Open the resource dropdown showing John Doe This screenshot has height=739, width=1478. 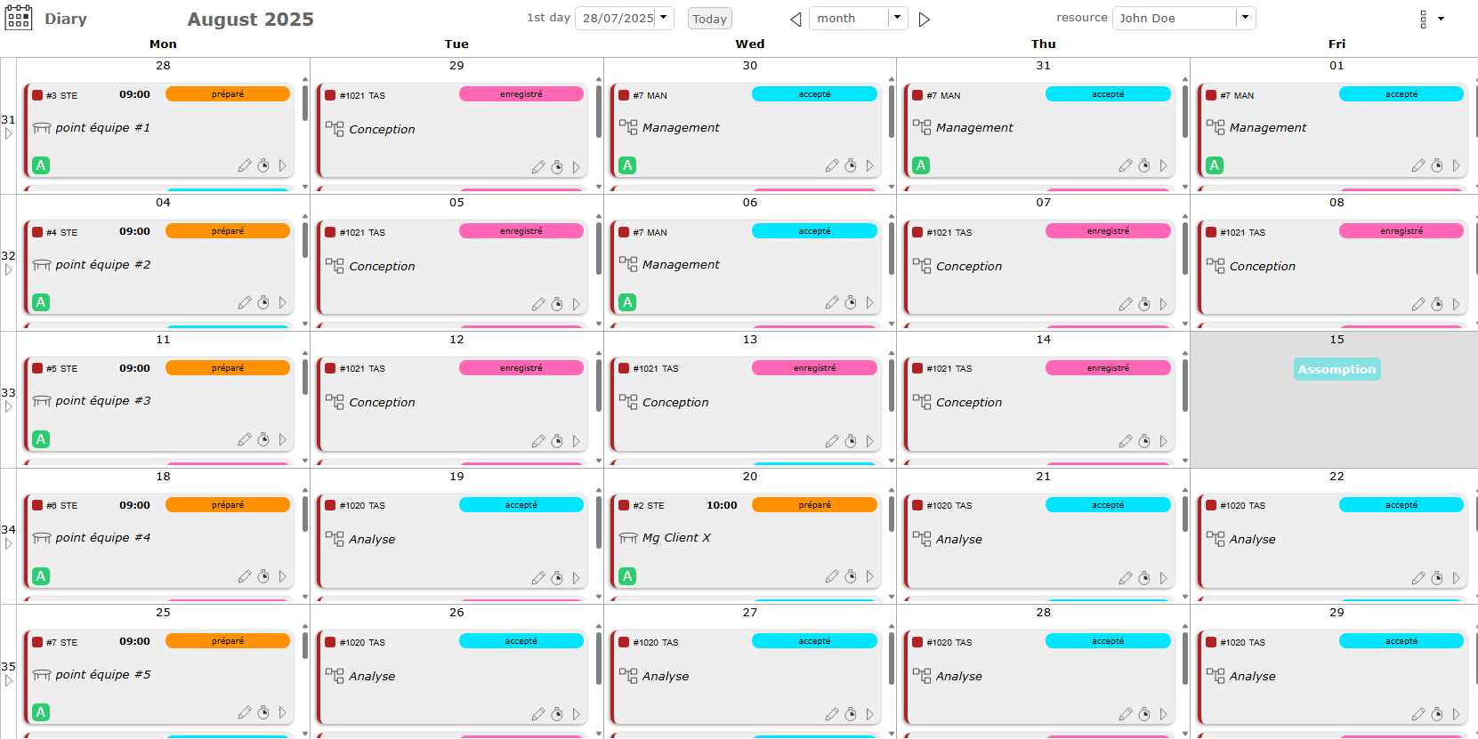1246,17
